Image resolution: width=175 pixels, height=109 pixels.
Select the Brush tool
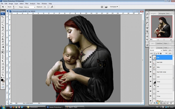click(3, 36)
